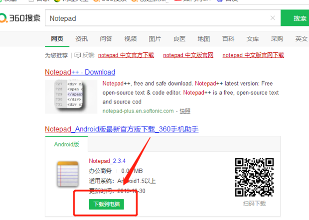This screenshot has height=220, width=309.
Task: Click the 办公商务 category text
Action: pos(100,171)
